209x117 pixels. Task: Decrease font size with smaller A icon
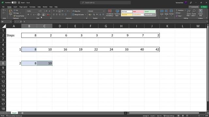tap(49, 11)
